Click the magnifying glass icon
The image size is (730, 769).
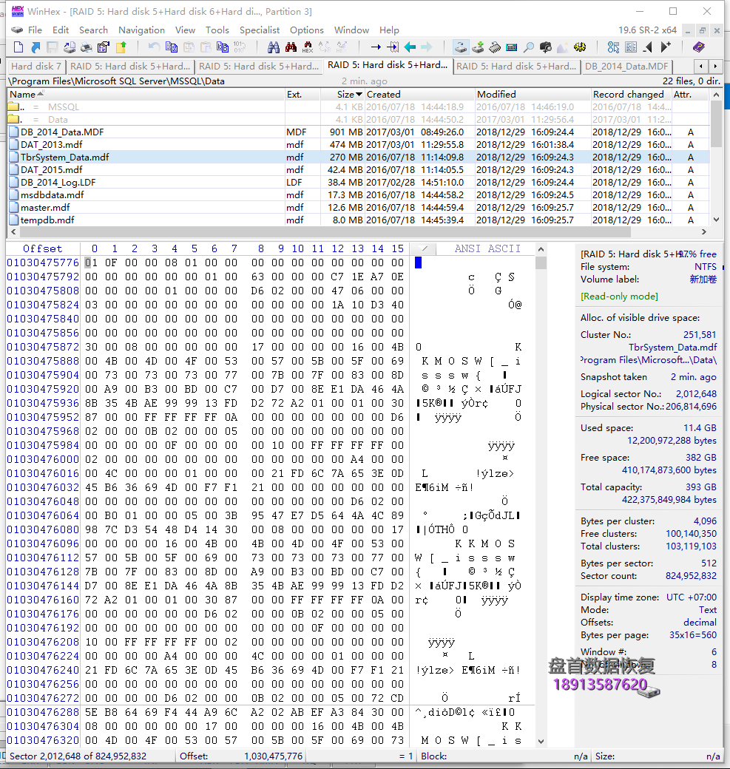pos(529,47)
